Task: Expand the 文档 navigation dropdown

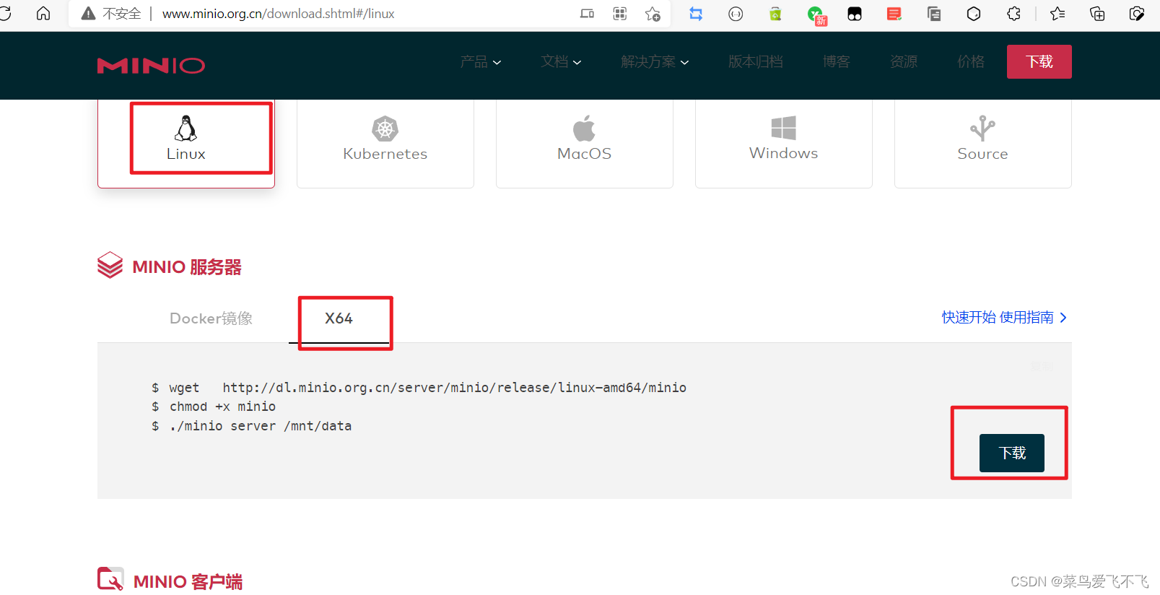Action: tap(561, 62)
